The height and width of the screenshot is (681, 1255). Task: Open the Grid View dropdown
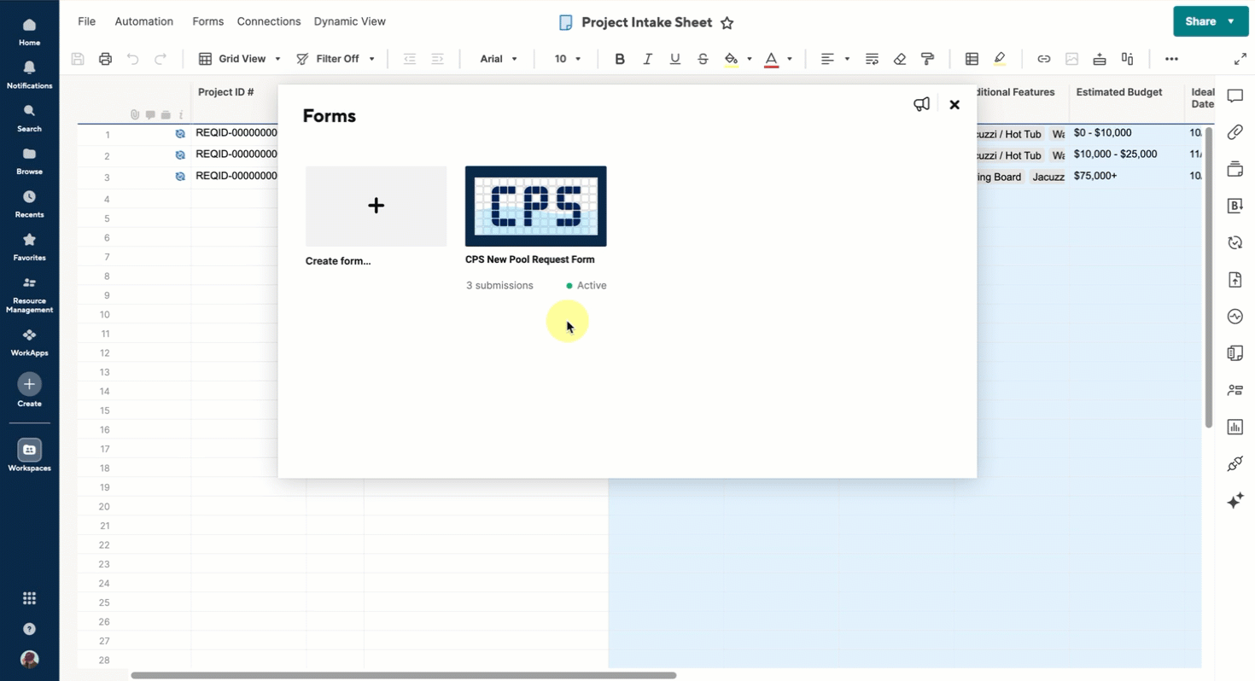click(240, 59)
